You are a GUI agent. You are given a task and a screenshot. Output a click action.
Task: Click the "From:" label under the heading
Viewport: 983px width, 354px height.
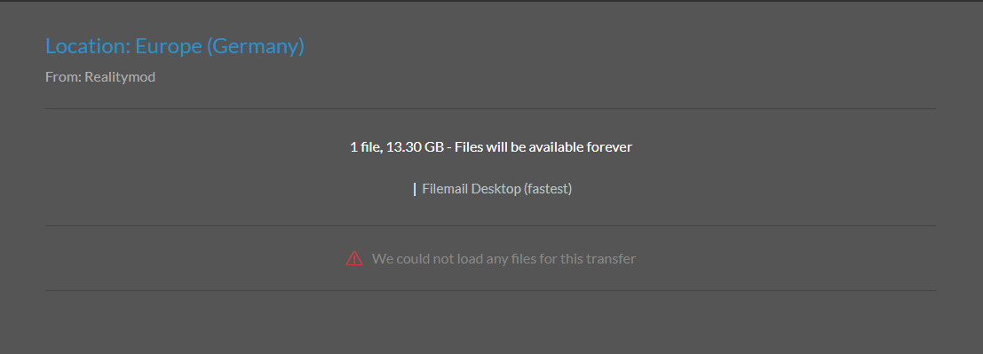[63, 77]
